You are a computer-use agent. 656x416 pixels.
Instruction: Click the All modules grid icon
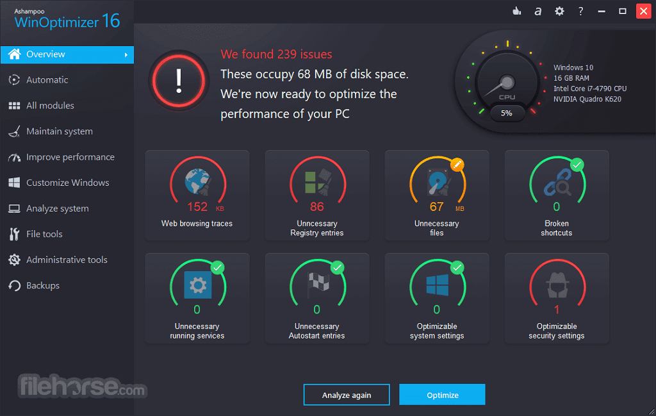pyautogui.click(x=14, y=106)
